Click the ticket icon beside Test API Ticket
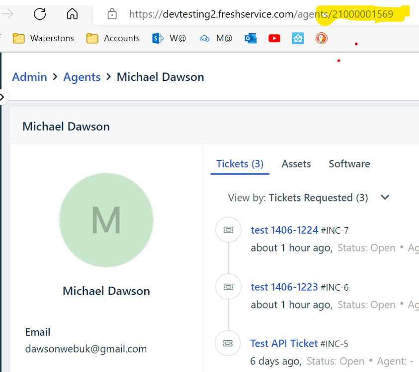The image size is (419, 372). [x=228, y=343]
